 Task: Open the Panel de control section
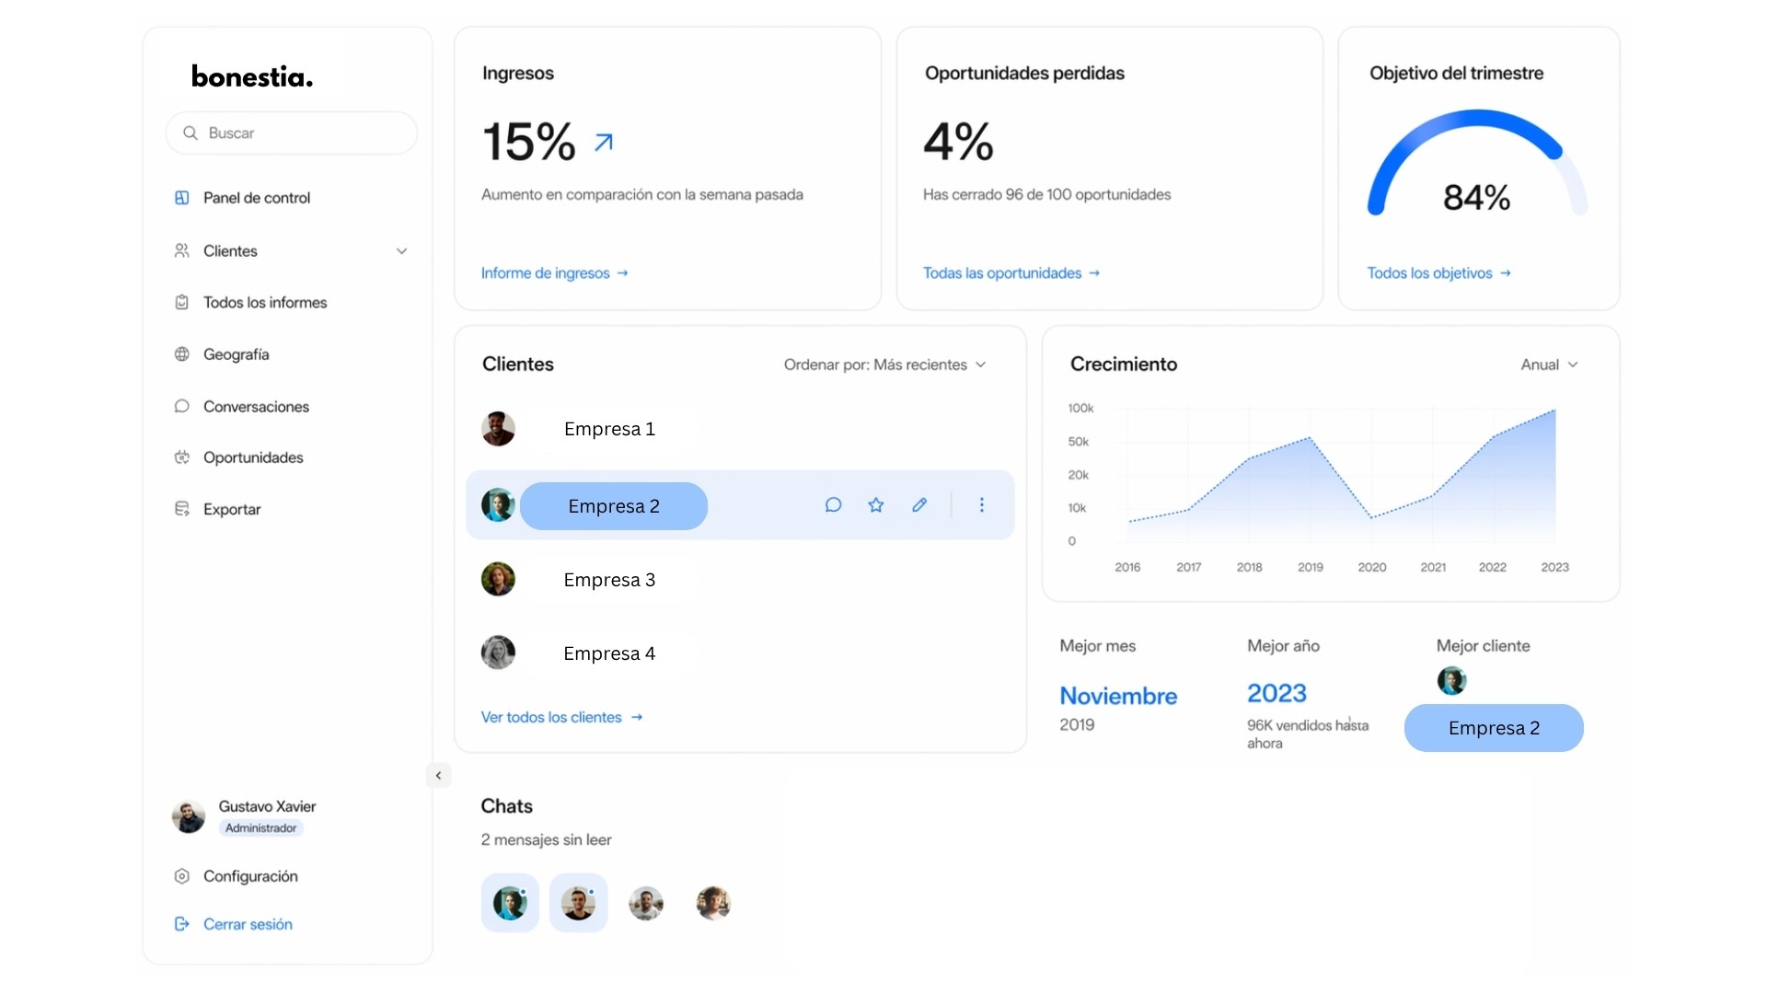click(256, 197)
